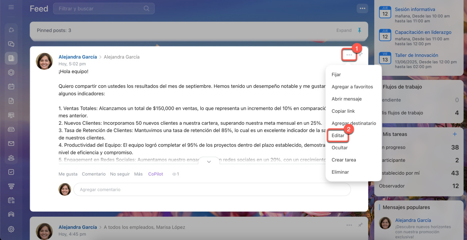Pin the 5:02 pm post using its pin icon
The image size is (467, 240).
[x=360, y=55]
